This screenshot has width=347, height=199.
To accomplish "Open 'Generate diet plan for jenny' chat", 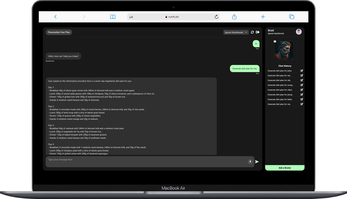I will pos(280,95).
